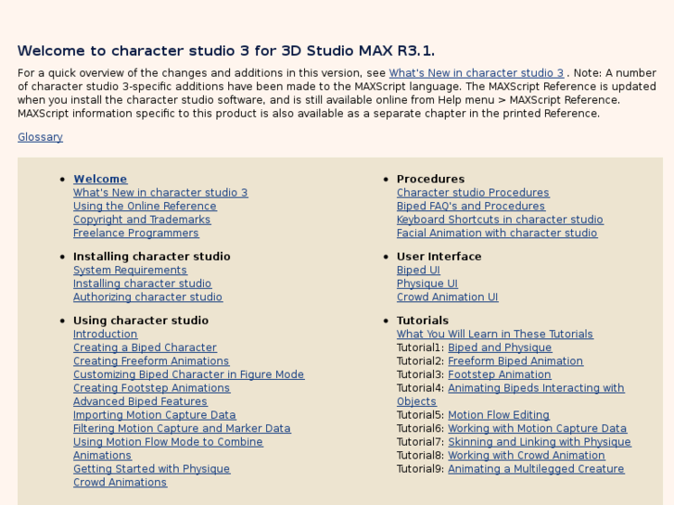
Task: Open Tutorial1 Biped and Physique
Action: pos(500,347)
